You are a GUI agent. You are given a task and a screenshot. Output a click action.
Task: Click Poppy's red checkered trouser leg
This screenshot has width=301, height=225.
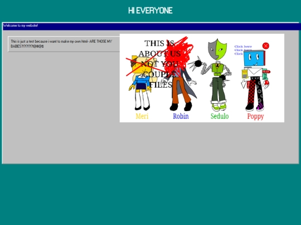pyautogui.click(x=252, y=92)
